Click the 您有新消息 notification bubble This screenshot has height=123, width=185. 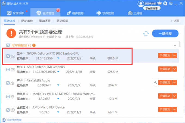(152, 8)
